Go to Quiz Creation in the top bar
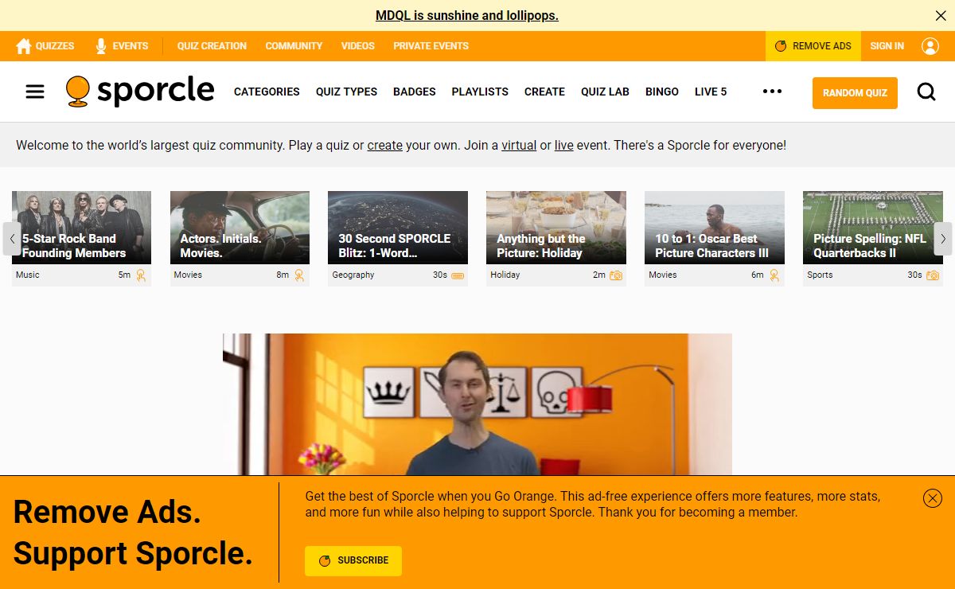Screen dimensions: 955x589 point(212,46)
